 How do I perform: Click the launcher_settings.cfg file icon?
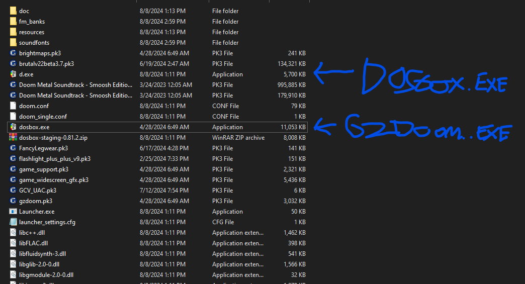(x=13, y=222)
